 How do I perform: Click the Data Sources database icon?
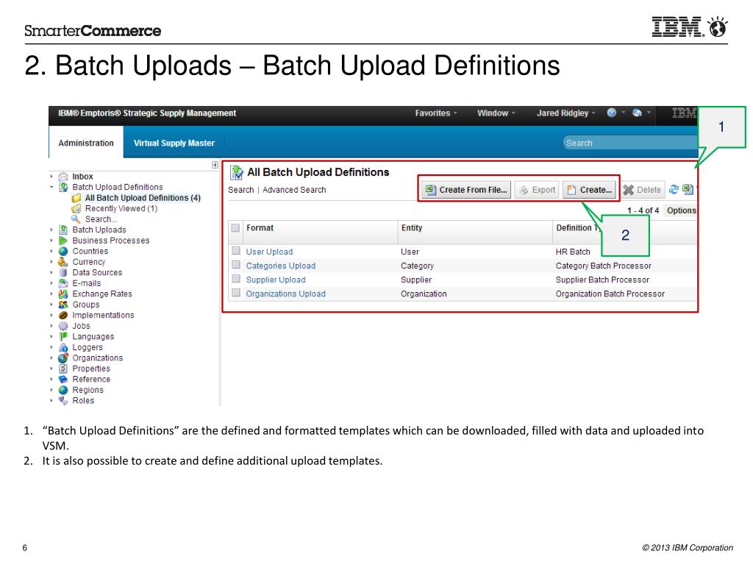click(x=63, y=272)
